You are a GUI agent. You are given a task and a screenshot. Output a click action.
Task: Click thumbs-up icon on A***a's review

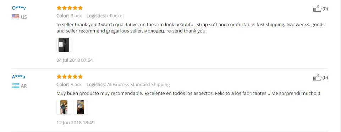317,77
